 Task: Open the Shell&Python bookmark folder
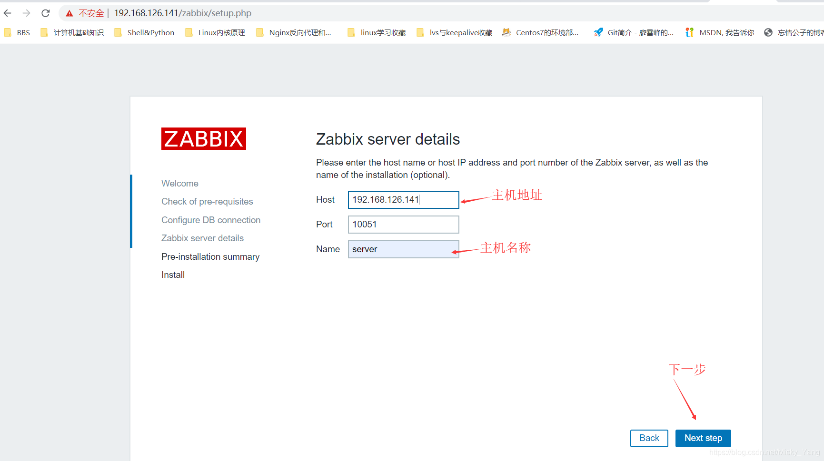pyautogui.click(x=144, y=32)
